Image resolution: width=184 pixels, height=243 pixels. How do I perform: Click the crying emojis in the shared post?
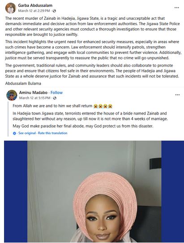click(103, 106)
